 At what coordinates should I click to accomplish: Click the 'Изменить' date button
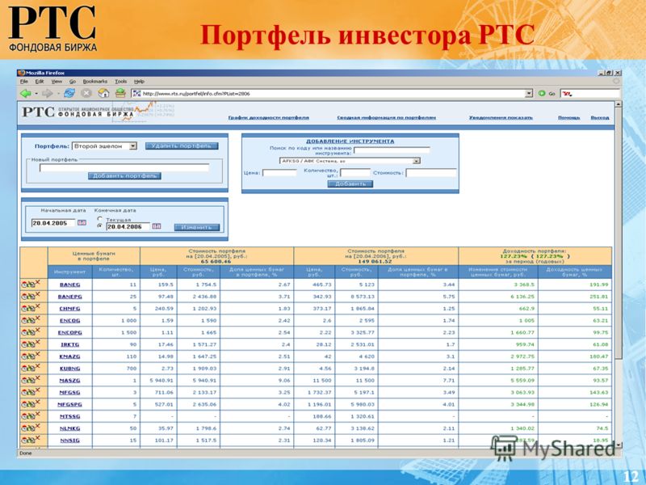(x=197, y=227)
